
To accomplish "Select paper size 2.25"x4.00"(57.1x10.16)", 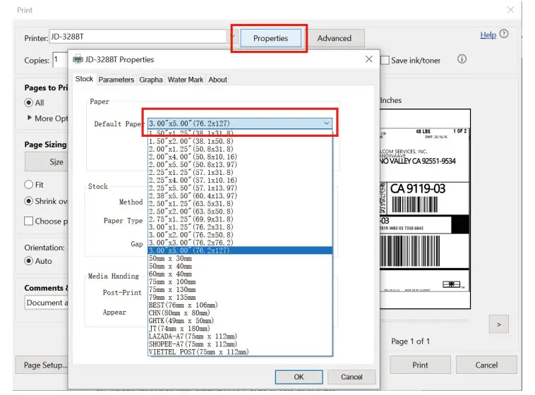I will pos(240,180).
